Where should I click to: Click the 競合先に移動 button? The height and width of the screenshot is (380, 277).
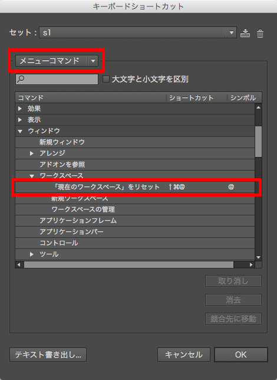233,319
